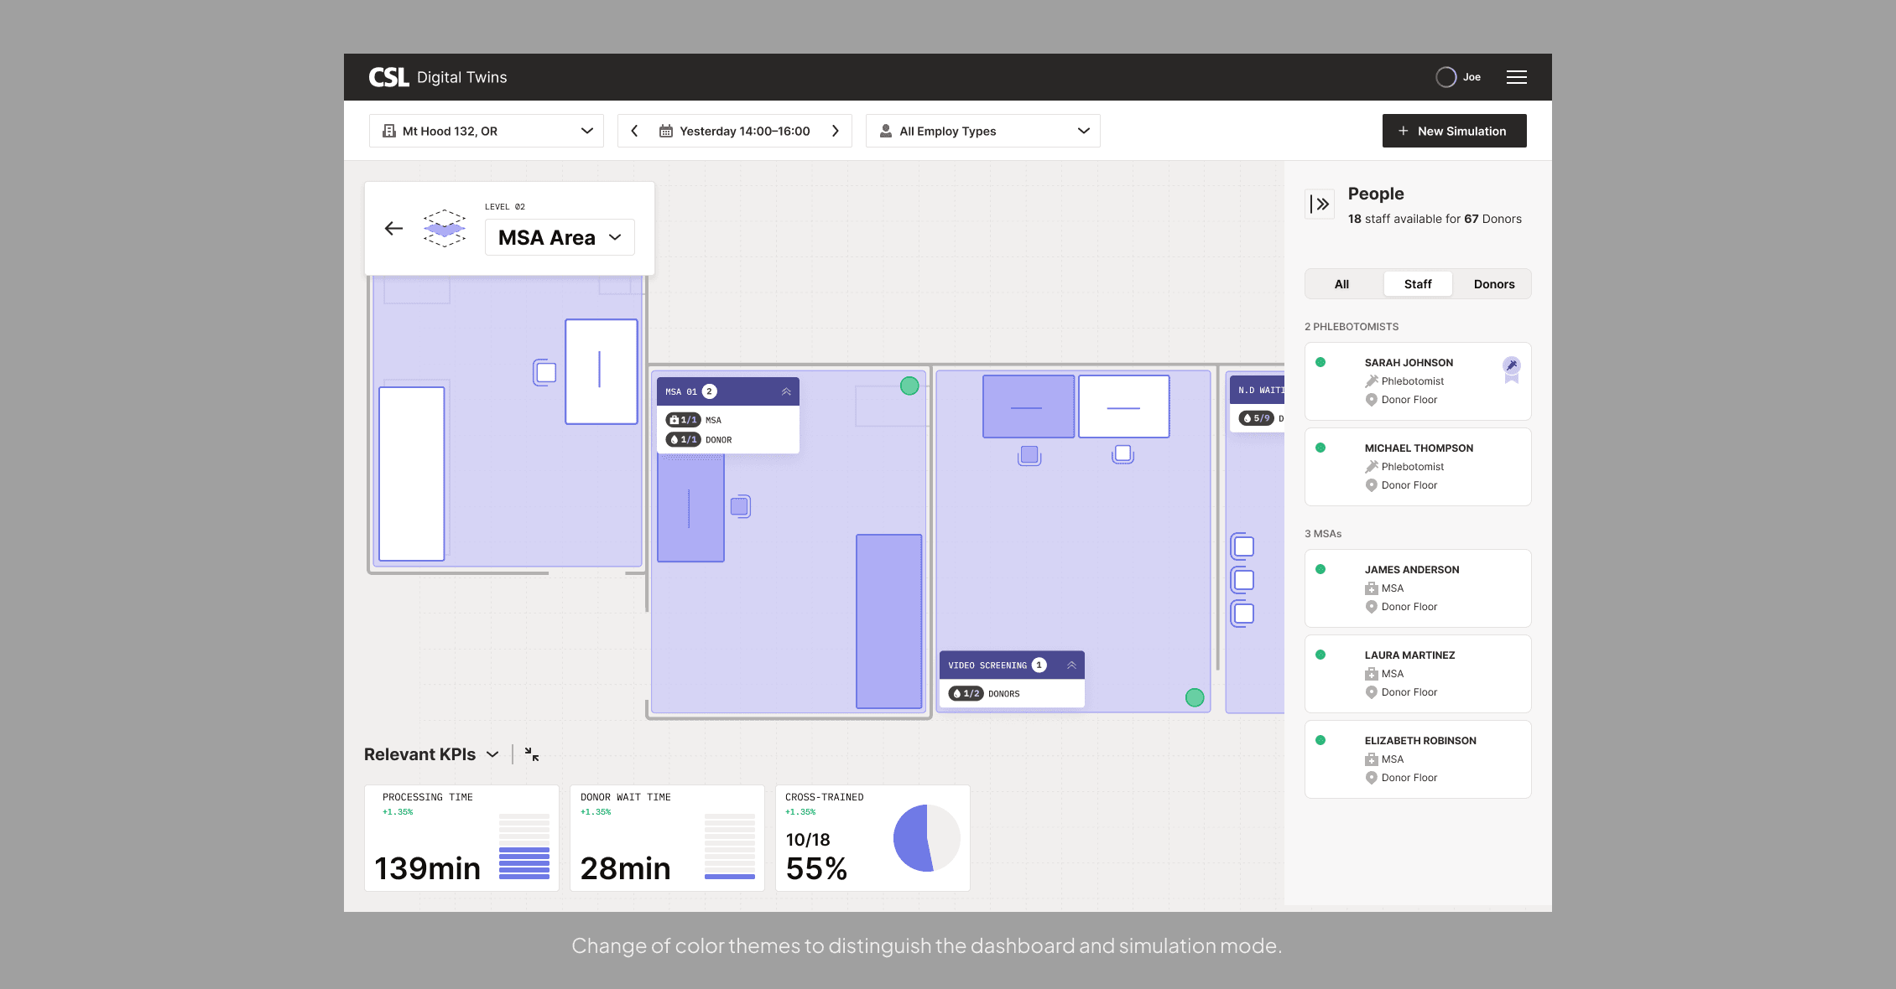1896x989 pixels.
Task: Click the 3 MSAs section heading
Action: (1323, 534)
